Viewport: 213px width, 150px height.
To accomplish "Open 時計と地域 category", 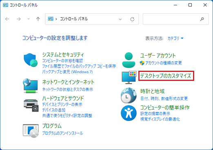I will pyautogui.click(x=152, y=91).
